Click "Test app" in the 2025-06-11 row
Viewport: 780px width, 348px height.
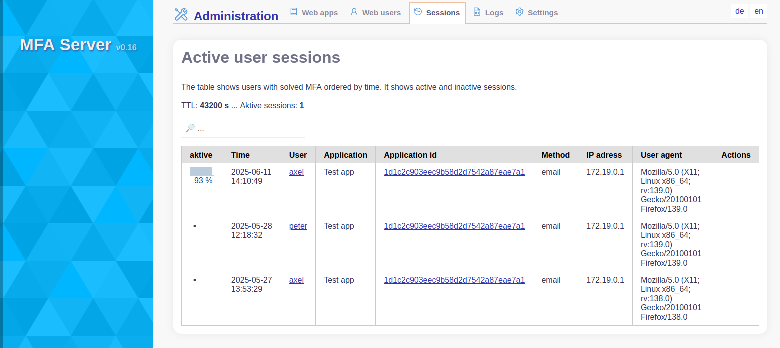point(339,172)
